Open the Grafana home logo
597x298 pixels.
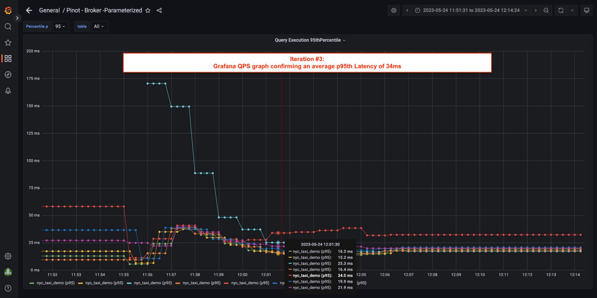pyautogui.click(x=8, y=10)
